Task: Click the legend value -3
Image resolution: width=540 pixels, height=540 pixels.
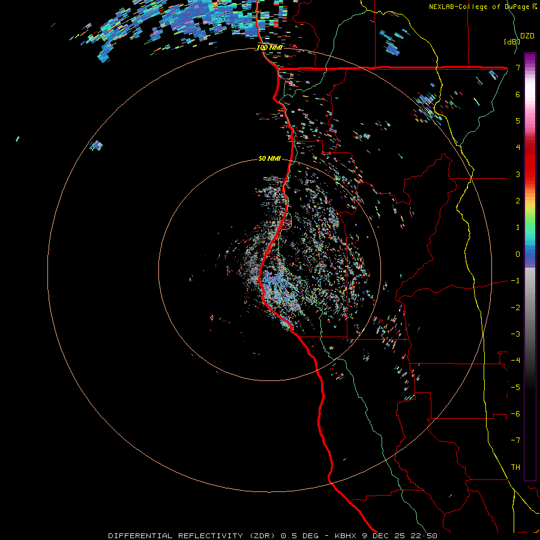Action: coord(515,334)
